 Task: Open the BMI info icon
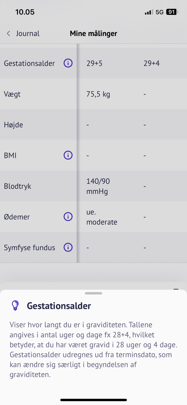[x=68, y=155]
